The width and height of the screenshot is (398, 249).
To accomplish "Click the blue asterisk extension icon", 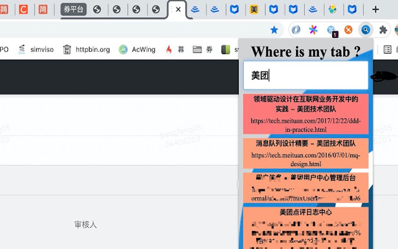I will point(313,29).
